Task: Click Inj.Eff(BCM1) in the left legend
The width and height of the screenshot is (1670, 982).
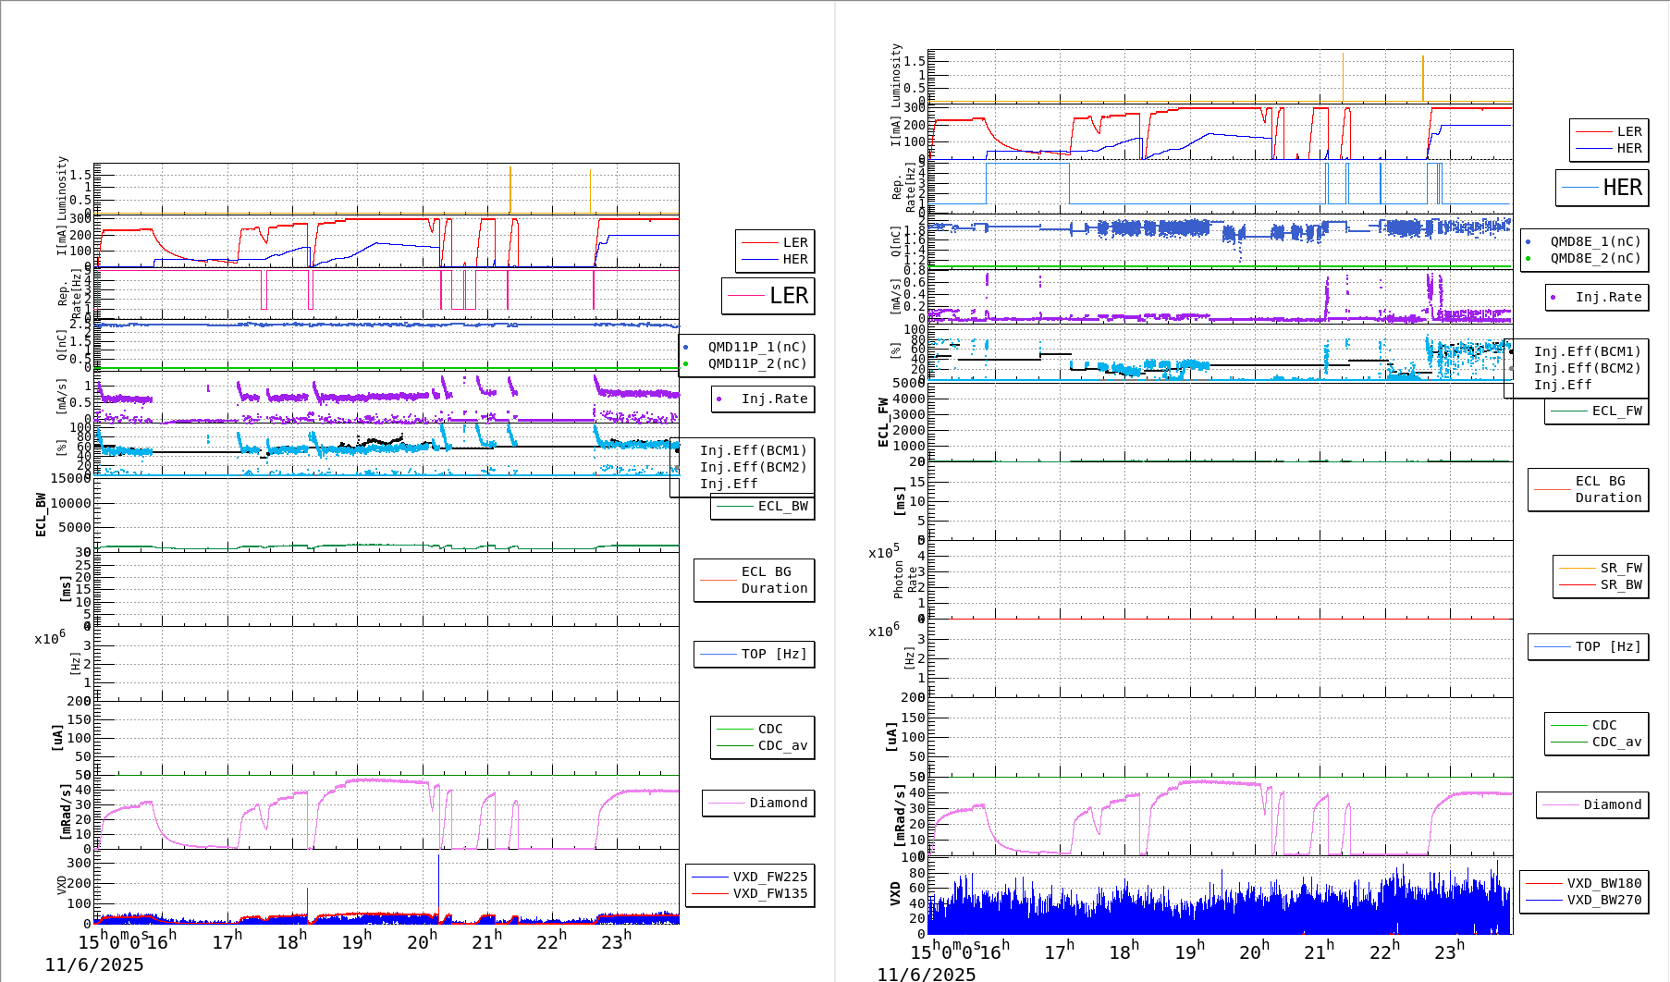Action: (753, 451)
